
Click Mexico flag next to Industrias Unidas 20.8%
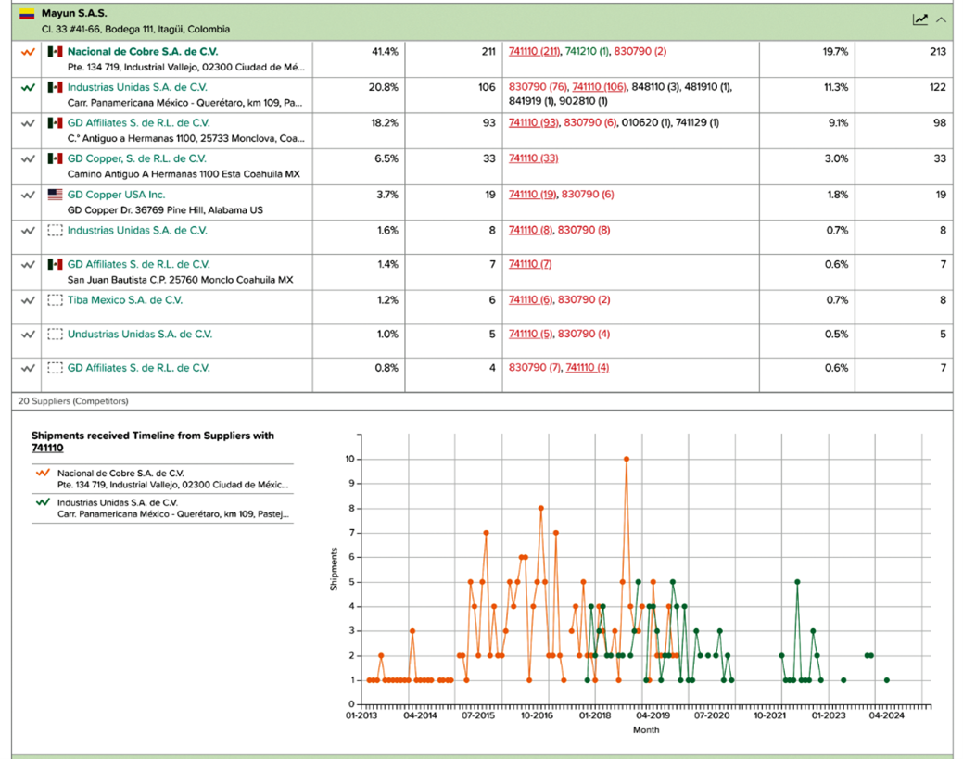pos(56,87)
